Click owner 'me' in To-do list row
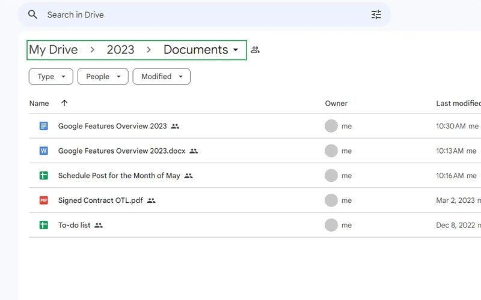This screenshot has width=481, height=300. click(347, 226)
